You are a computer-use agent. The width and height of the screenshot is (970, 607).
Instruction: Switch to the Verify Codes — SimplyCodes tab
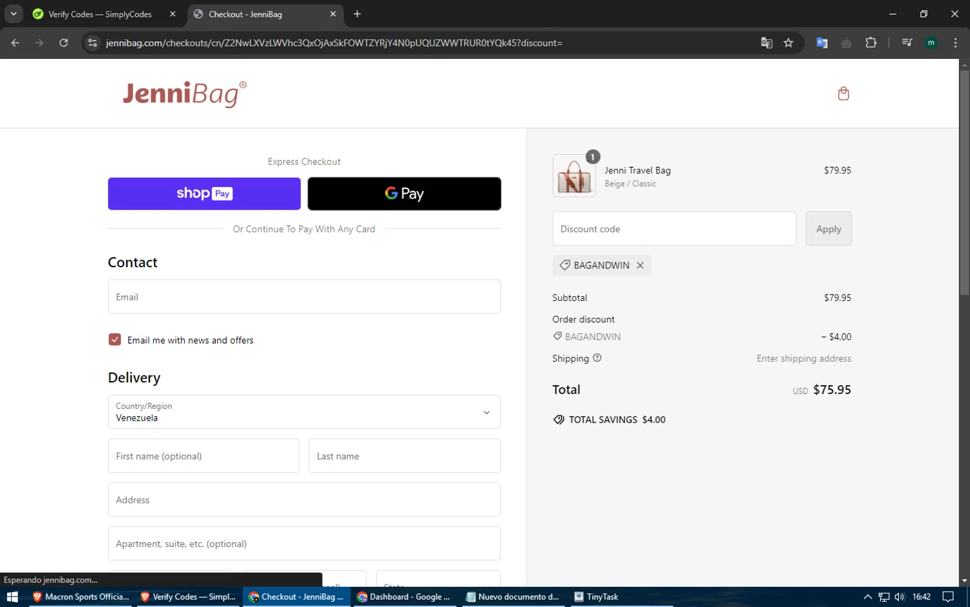105,14
